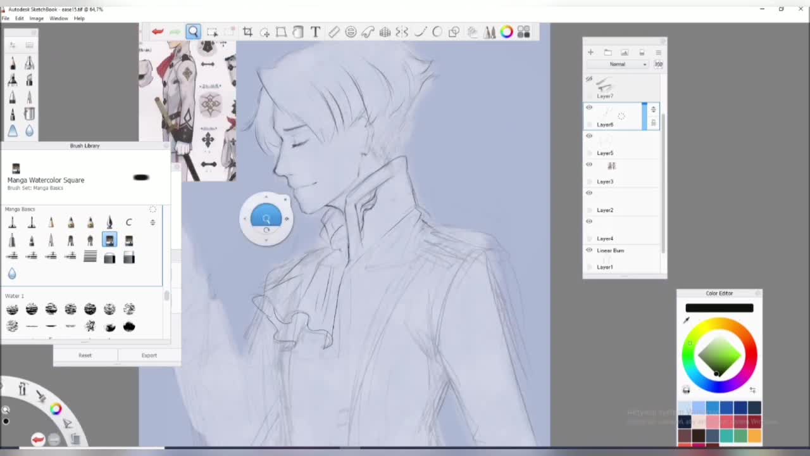Toggle visibility of Layer1 Linear Burn layer
Screen dimensions: 810x456
589,250
